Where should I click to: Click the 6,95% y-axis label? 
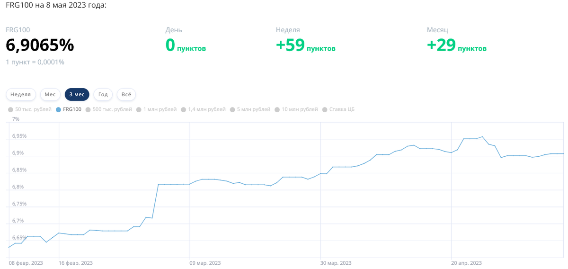tap(19, 136)
